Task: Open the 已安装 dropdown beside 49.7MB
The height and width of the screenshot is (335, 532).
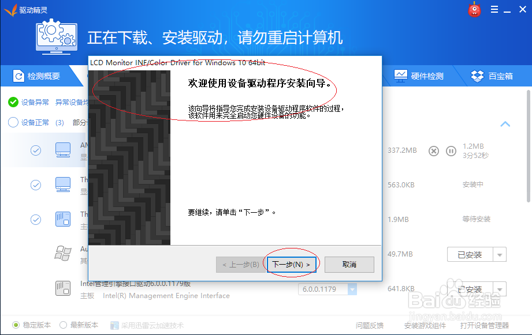Action: coord(500,254)
